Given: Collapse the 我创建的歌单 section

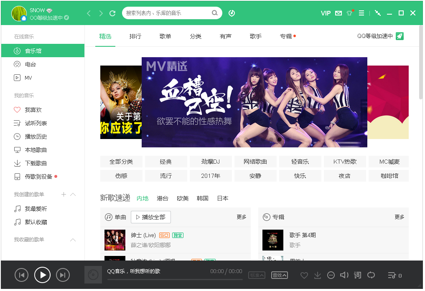Looking at the screenshot, I should 73,195.
